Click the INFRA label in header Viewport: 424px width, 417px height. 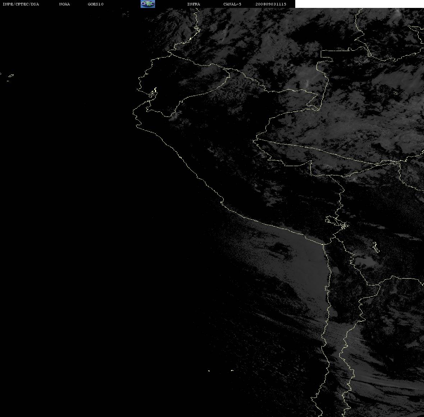click(193, 4)
